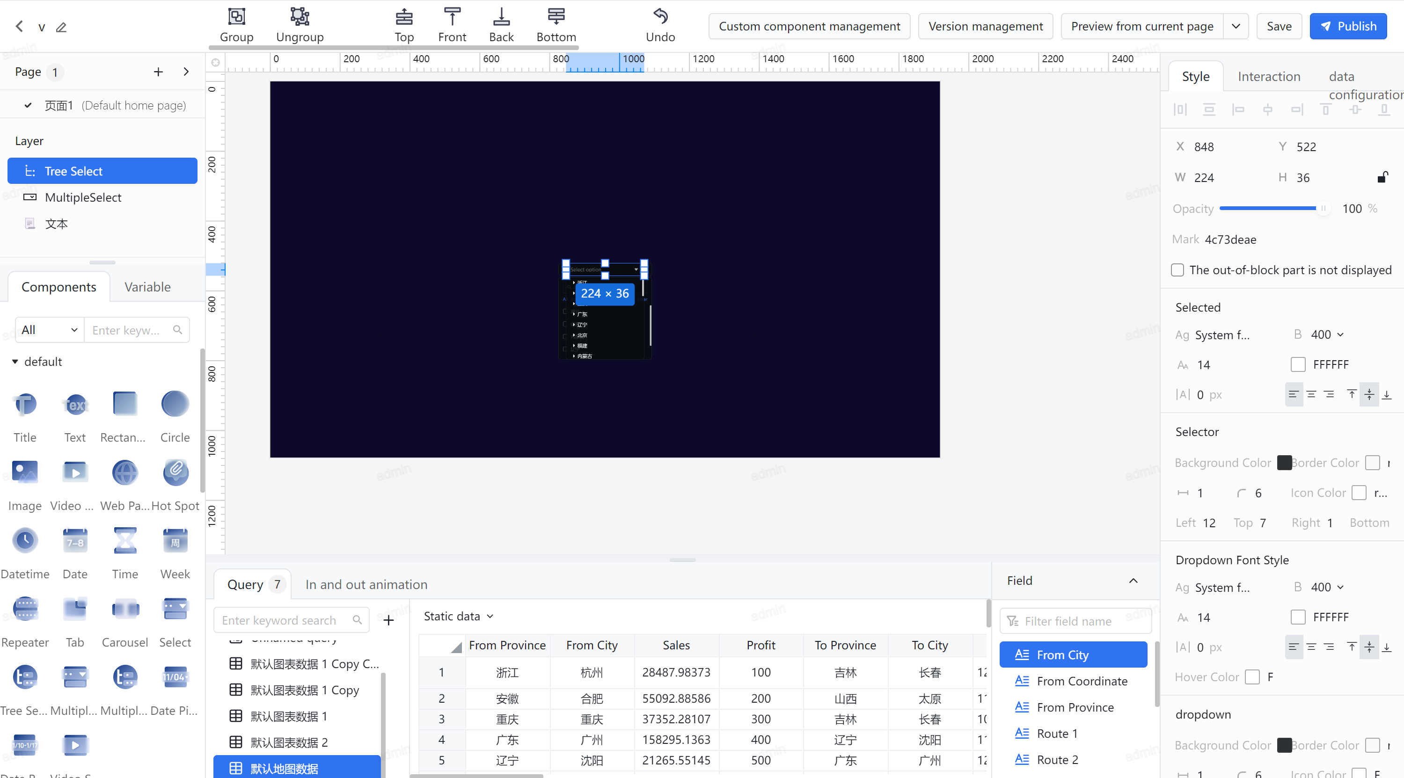Screen dimensions: 1404x778
Task: Select the Date Picker component icon
Action: tap(175, 677)
